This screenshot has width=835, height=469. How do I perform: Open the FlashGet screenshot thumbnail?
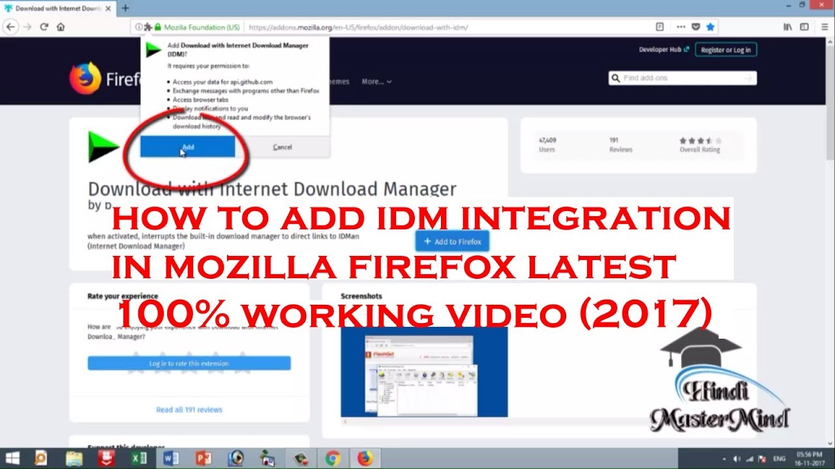click(x=424, y=372)
